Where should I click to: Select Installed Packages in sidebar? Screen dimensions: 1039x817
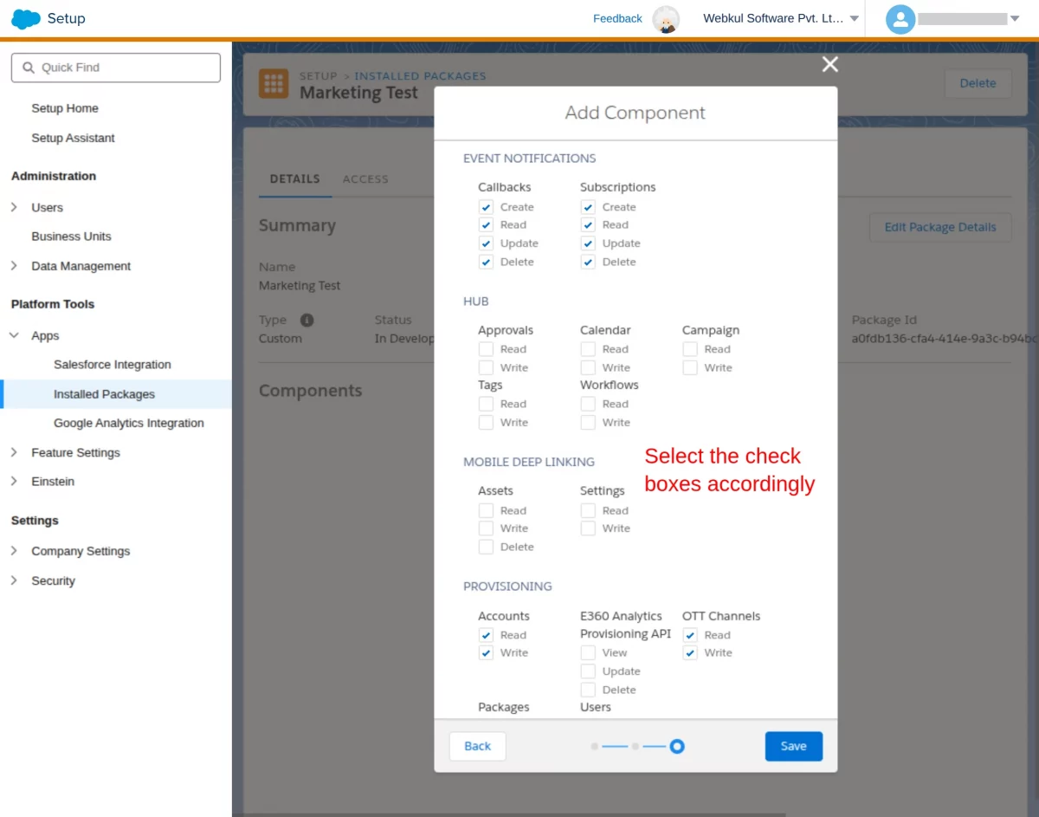point(116,394)
